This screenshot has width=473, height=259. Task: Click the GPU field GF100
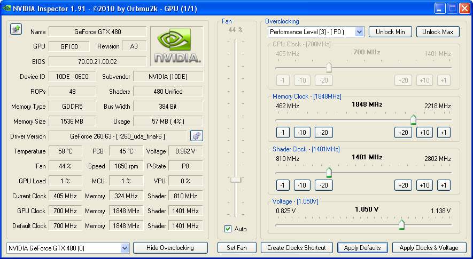tap(69, 46)
